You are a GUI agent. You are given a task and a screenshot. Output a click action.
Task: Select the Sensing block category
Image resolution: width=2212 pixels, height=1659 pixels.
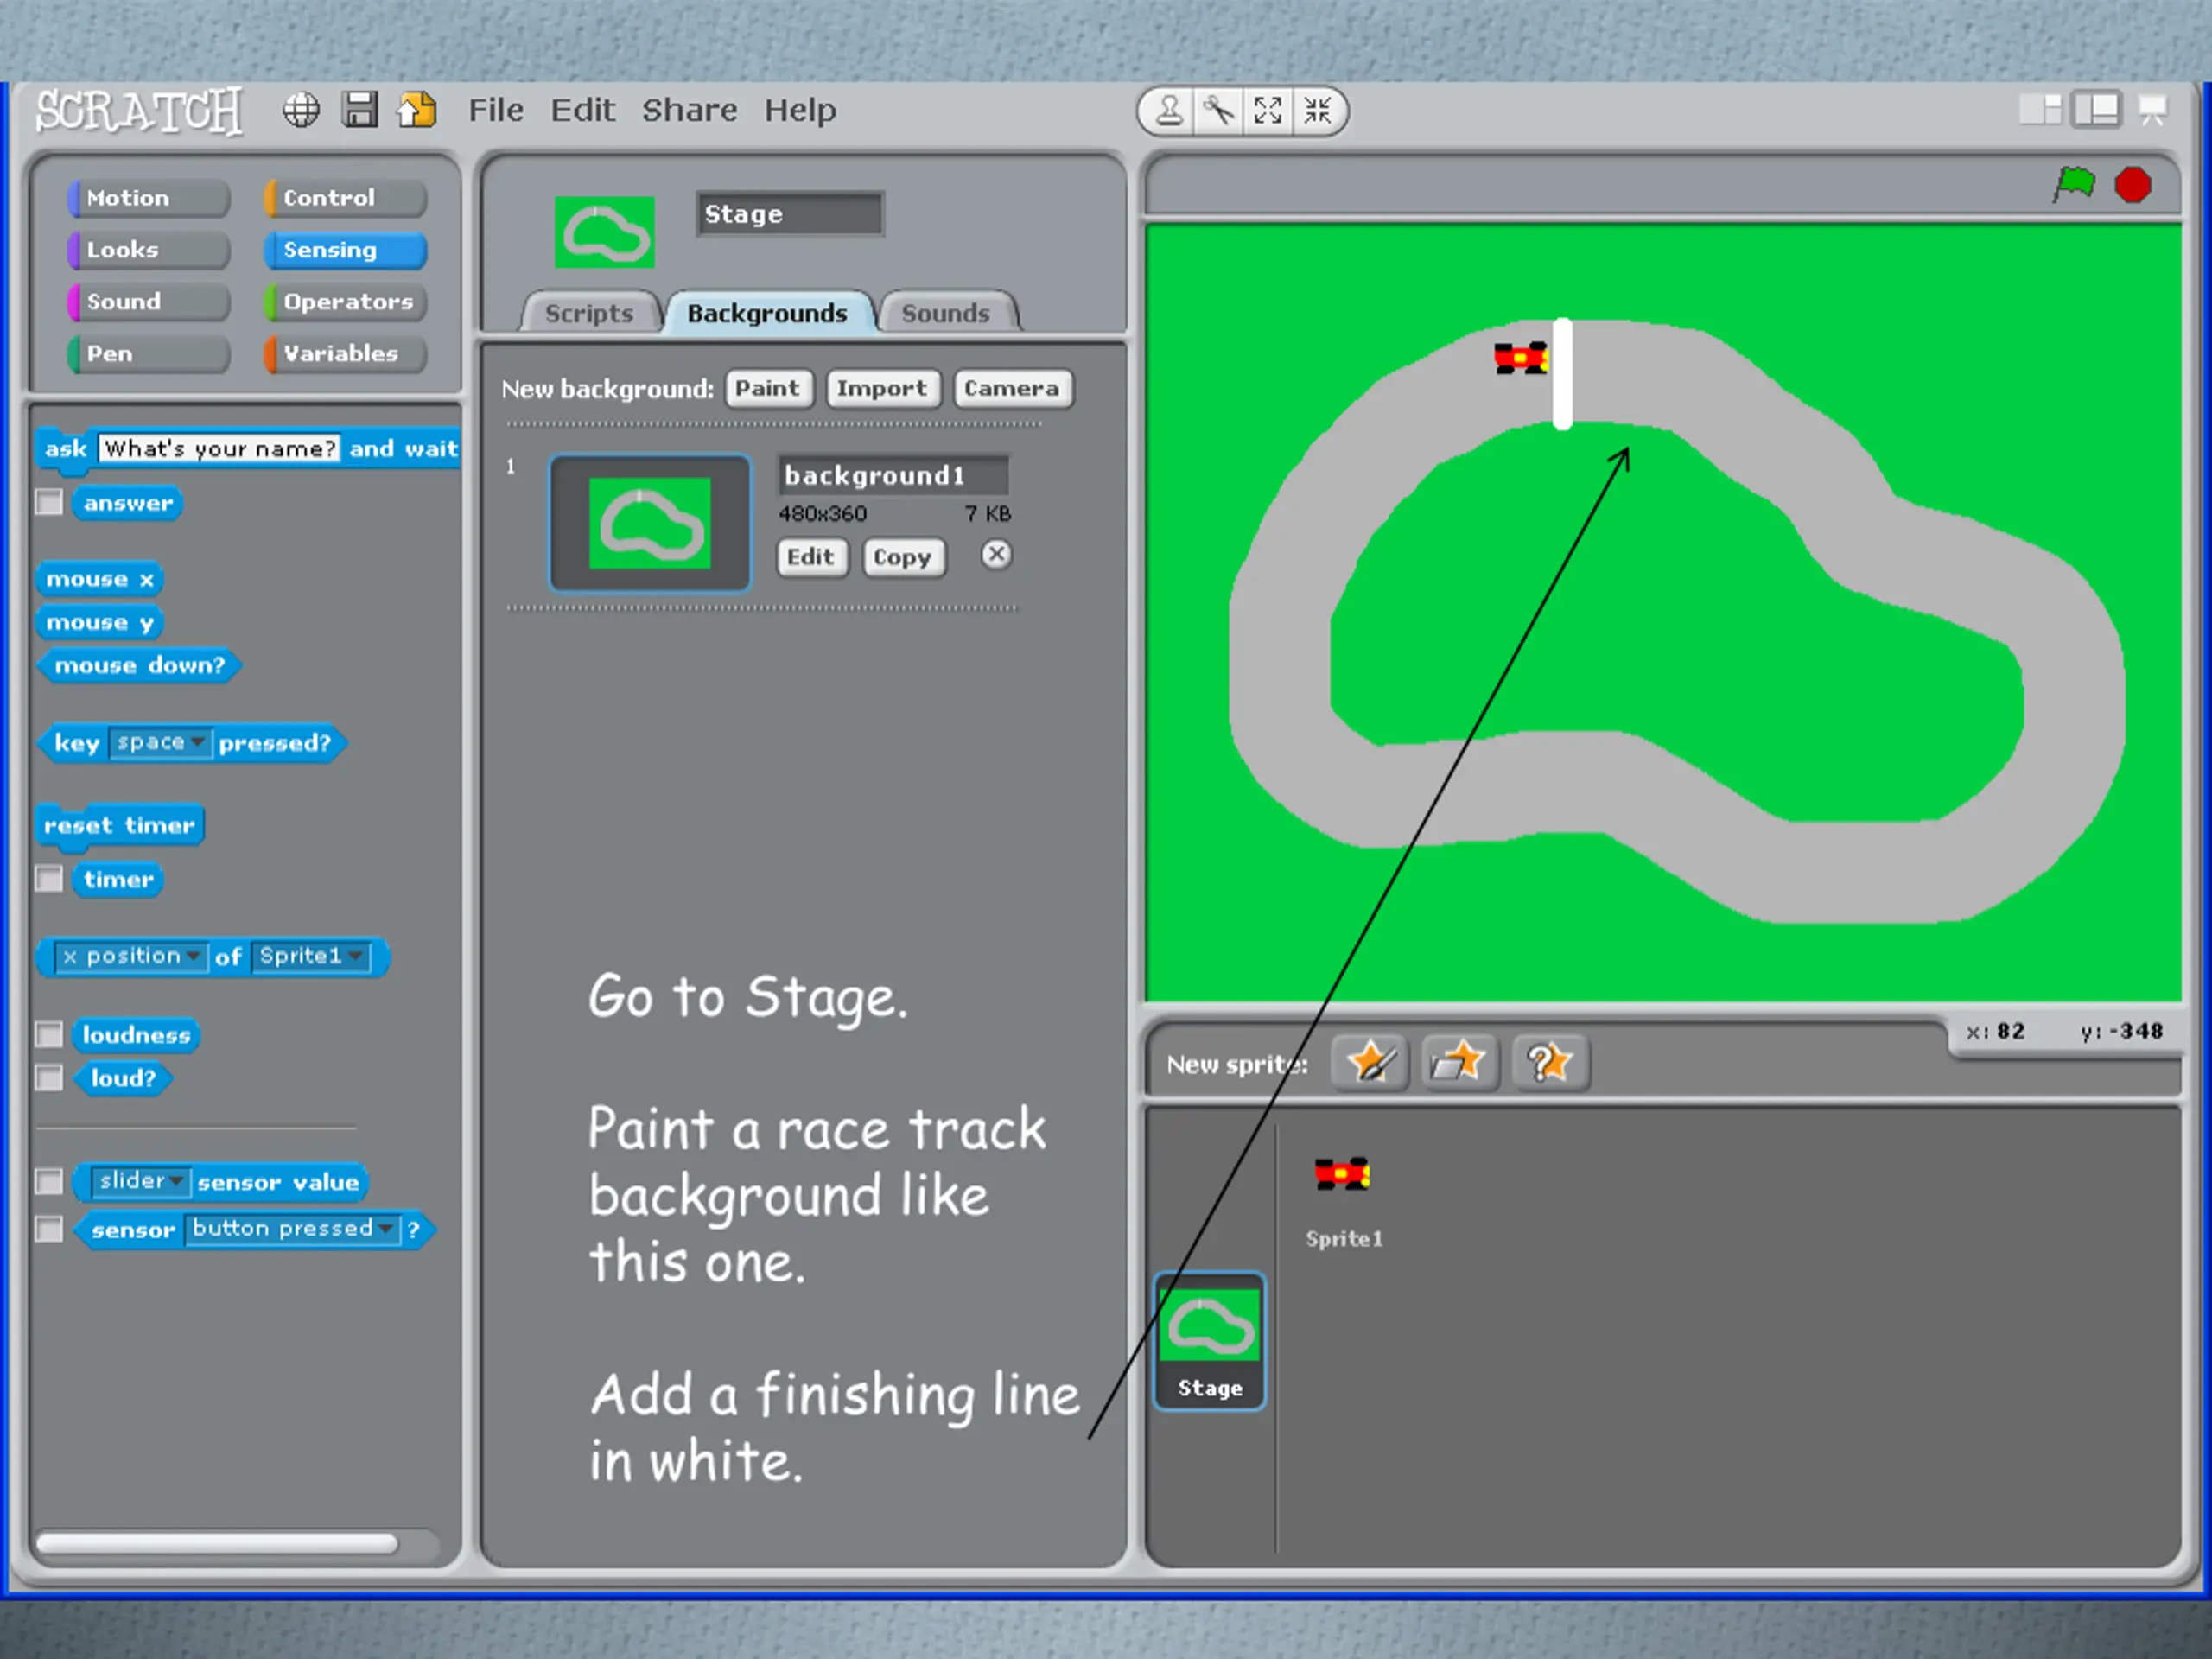(x=345, y=250)
